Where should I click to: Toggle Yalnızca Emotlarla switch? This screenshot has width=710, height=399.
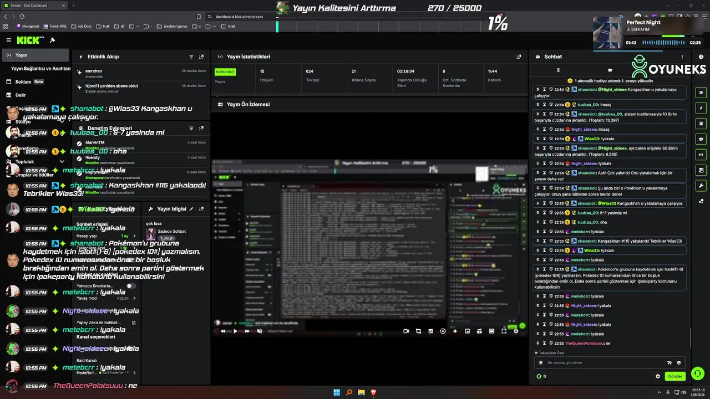pos(131,286)
